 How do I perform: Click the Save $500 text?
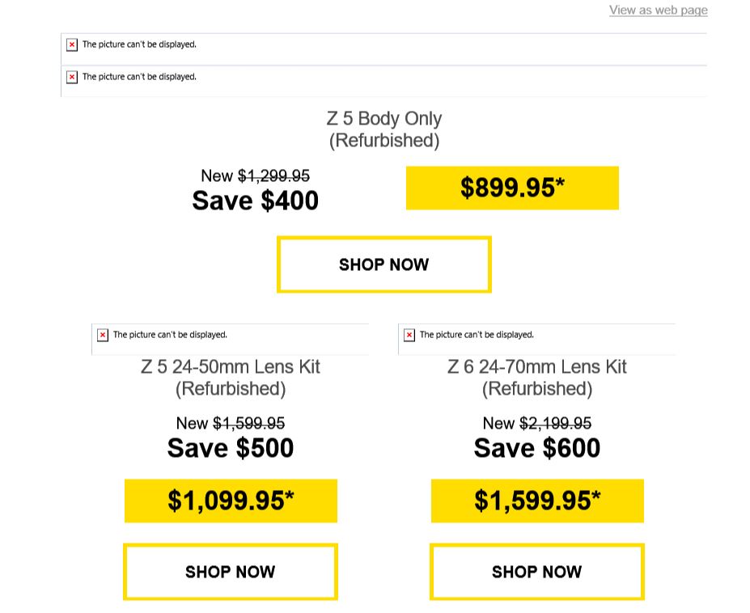(231, 448)
